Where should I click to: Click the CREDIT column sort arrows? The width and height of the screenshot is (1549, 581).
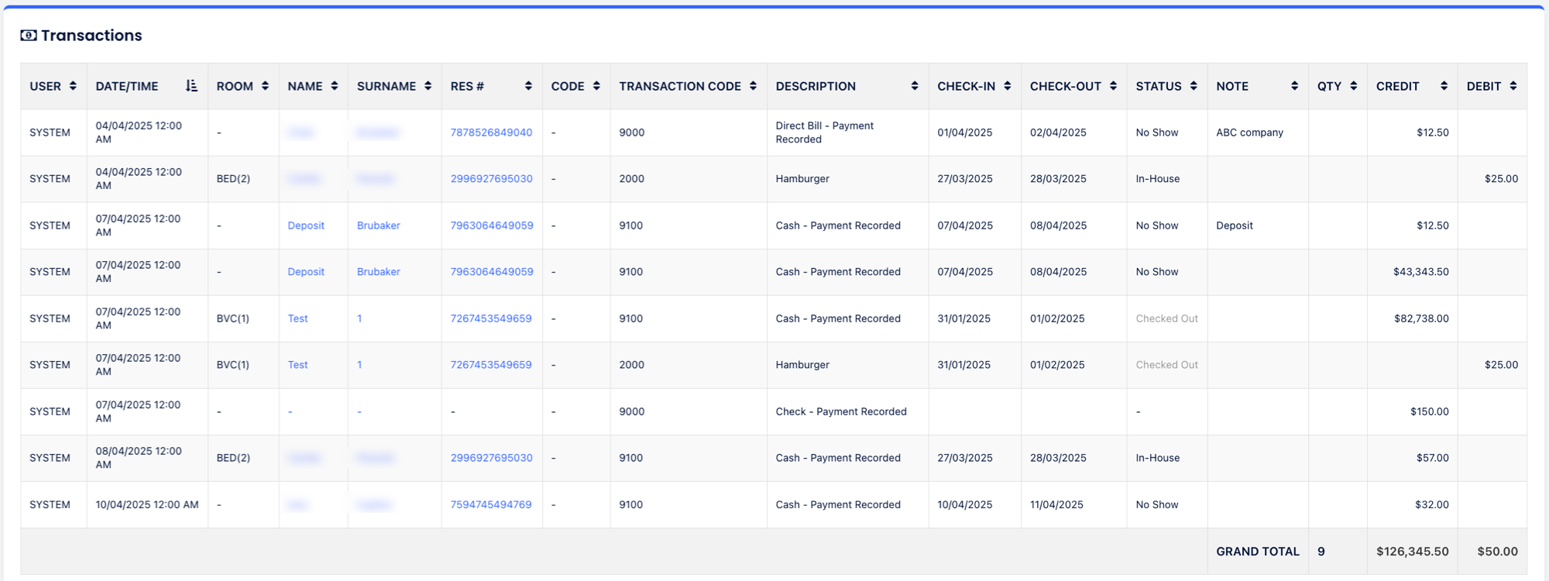[1444, 86]
